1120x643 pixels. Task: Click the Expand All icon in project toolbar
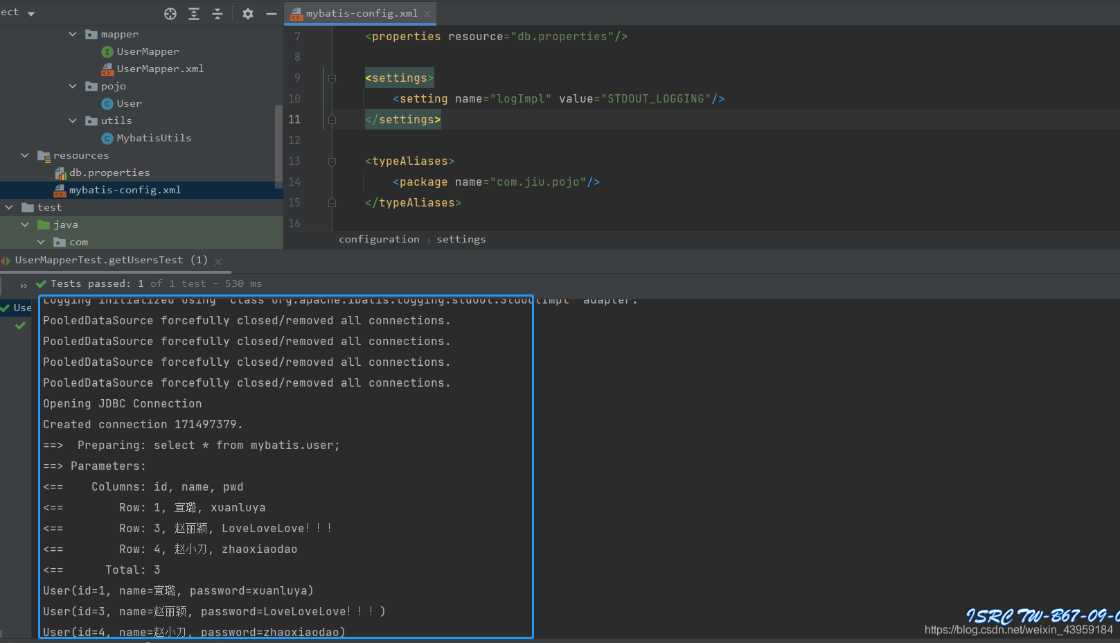194,14
